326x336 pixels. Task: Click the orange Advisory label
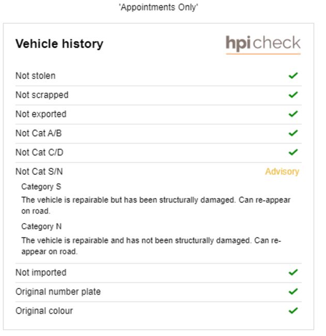click(x=282, y=172)
